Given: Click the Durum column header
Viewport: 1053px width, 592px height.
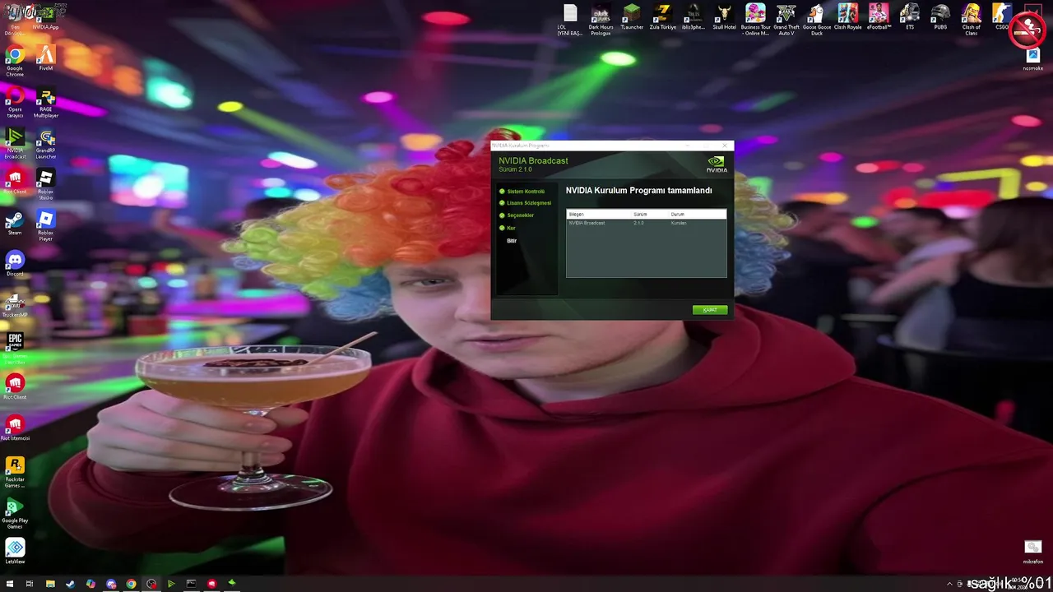Looking at the screenshot, I should pyautogui.click(x=698, y=215).
